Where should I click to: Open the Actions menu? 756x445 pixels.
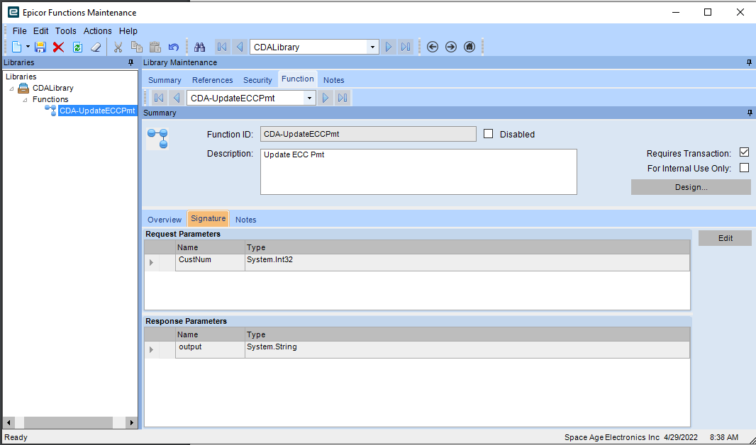(x=97, y=30)
